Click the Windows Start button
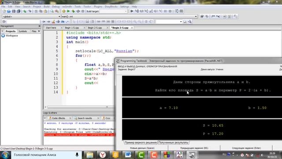This screenshot has width=282, height=159. [x=5, y=155]
